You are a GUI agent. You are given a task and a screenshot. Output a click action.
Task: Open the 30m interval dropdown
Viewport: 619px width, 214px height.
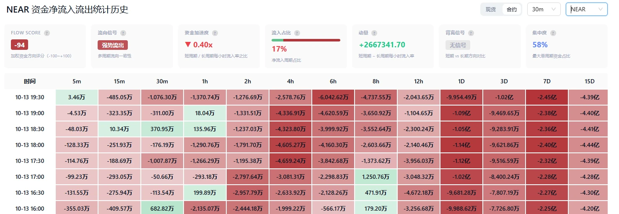tap(544, 9)
